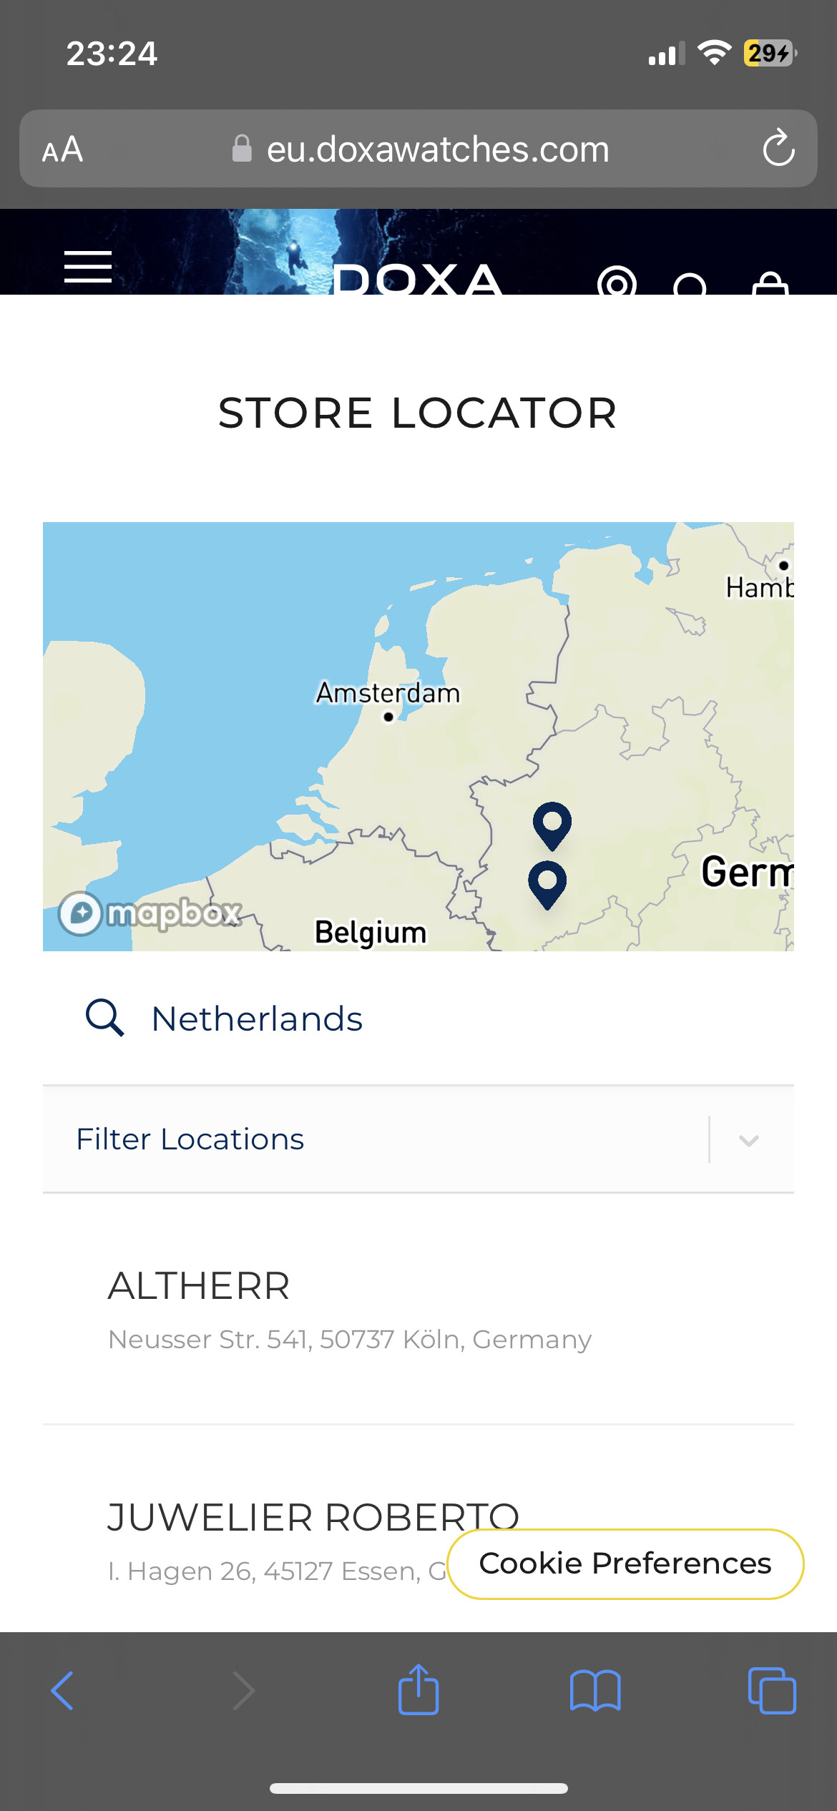Tap the store locator pin icon in header
Screen dimensions: 837x1811
pos(617,282)
